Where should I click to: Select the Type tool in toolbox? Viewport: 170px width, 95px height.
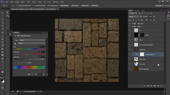click(x=2, y=62)
